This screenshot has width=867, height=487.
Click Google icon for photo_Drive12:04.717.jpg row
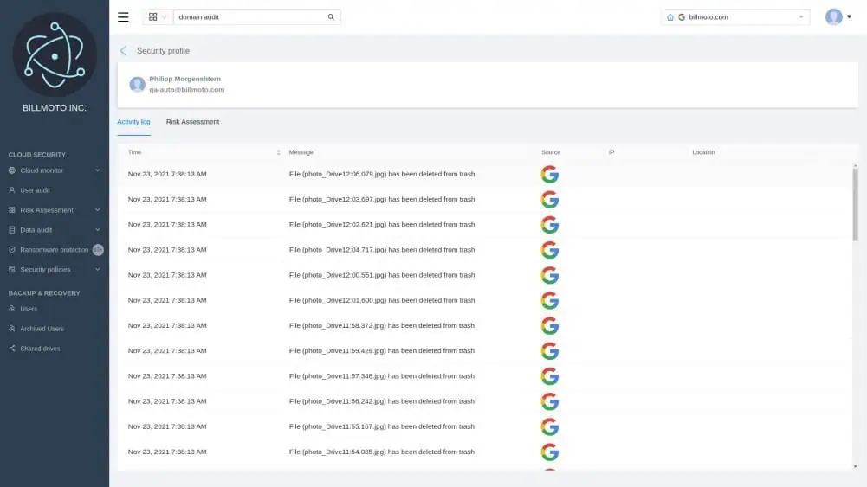[x=550, y=250]
